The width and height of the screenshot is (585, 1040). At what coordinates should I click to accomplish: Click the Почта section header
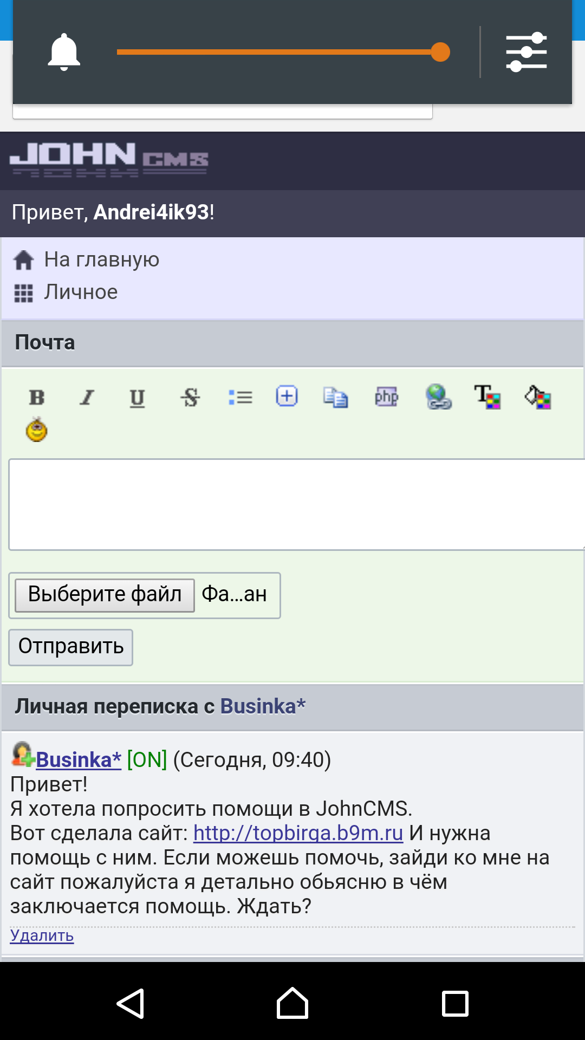[x=292, y=343]
